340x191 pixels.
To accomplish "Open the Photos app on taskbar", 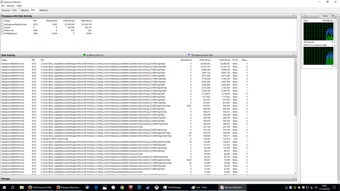I will click(105, 188).
